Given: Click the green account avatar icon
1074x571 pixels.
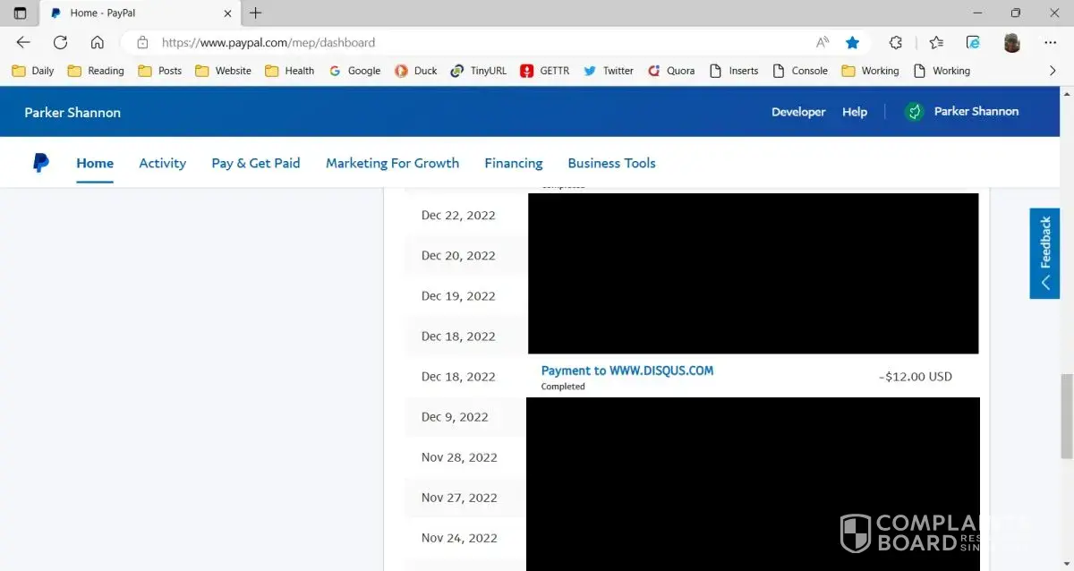Looking at the screenshot, I should [x=914, y=112].
